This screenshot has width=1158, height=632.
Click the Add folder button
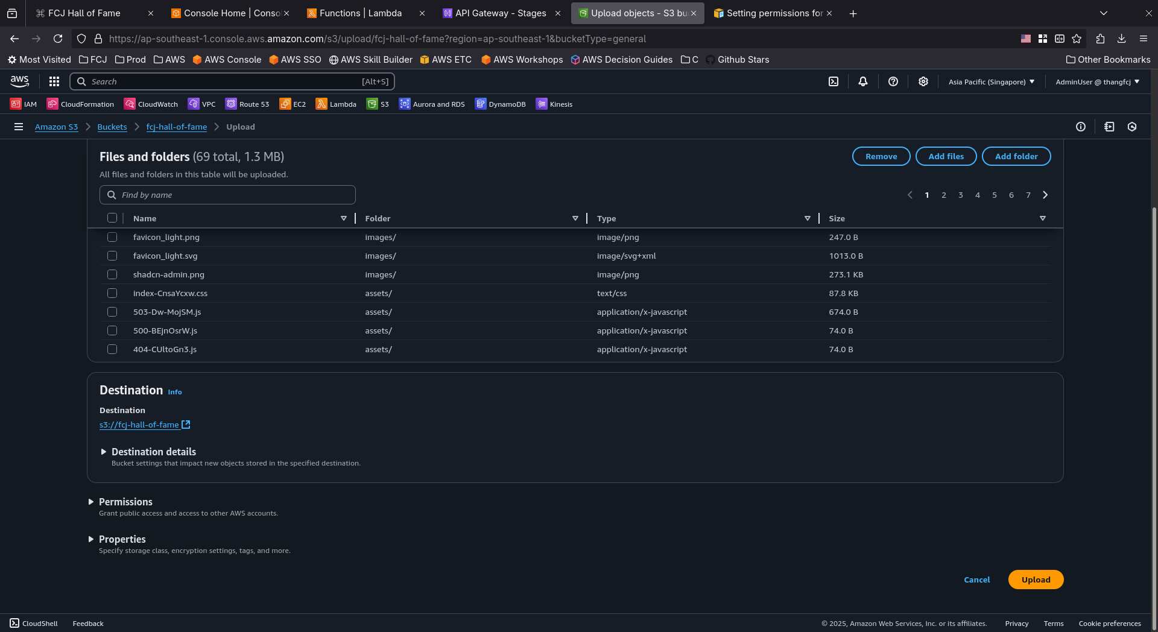1016,156
